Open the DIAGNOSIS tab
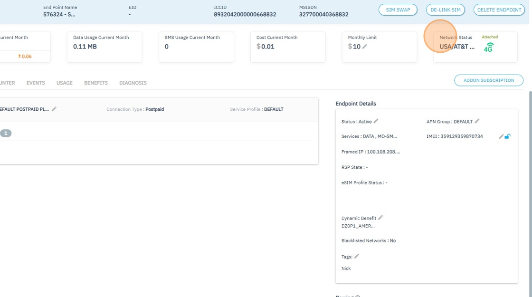 coord(133,83)
